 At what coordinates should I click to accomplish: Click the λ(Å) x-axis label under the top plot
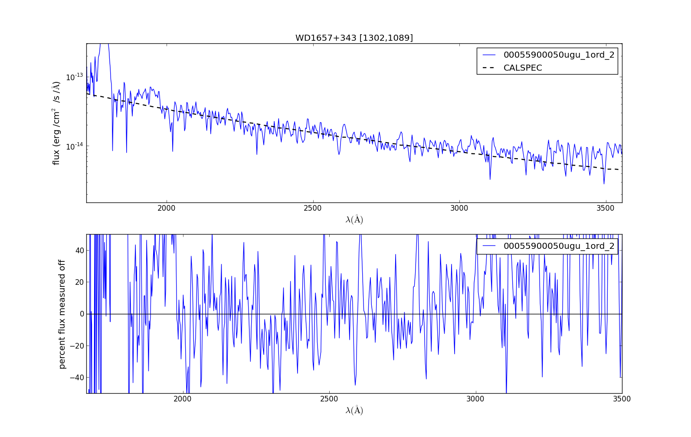point(354,219)
